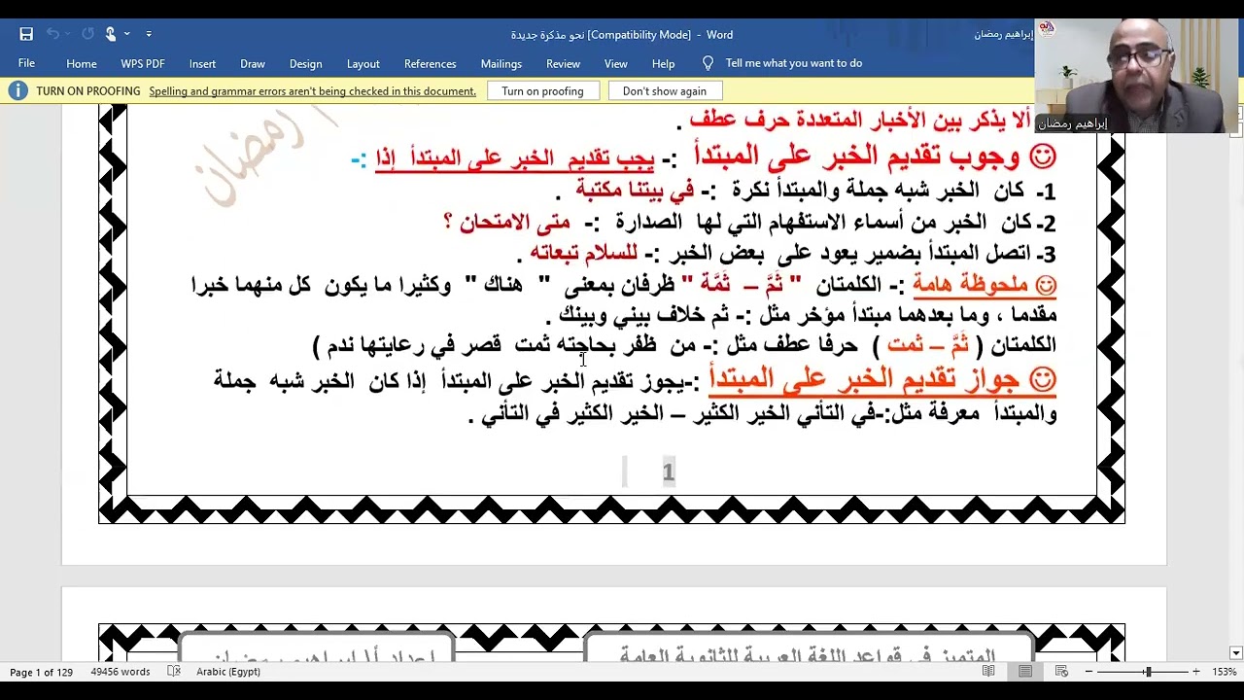The width and height of the screenshot is (1244, 700).
Task: Click the red example في بيتنا مكتبة
Action: [635, 191]
